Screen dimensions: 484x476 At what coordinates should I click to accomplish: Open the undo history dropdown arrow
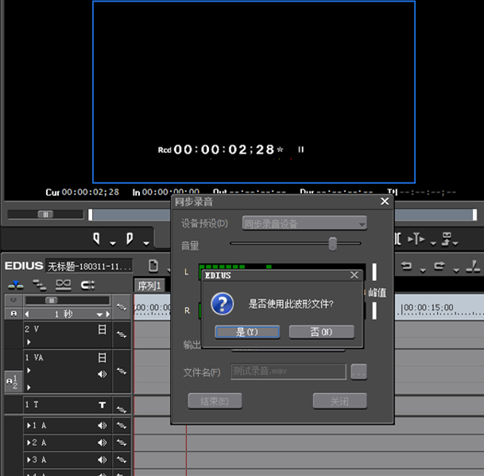[x=423, y=271]
